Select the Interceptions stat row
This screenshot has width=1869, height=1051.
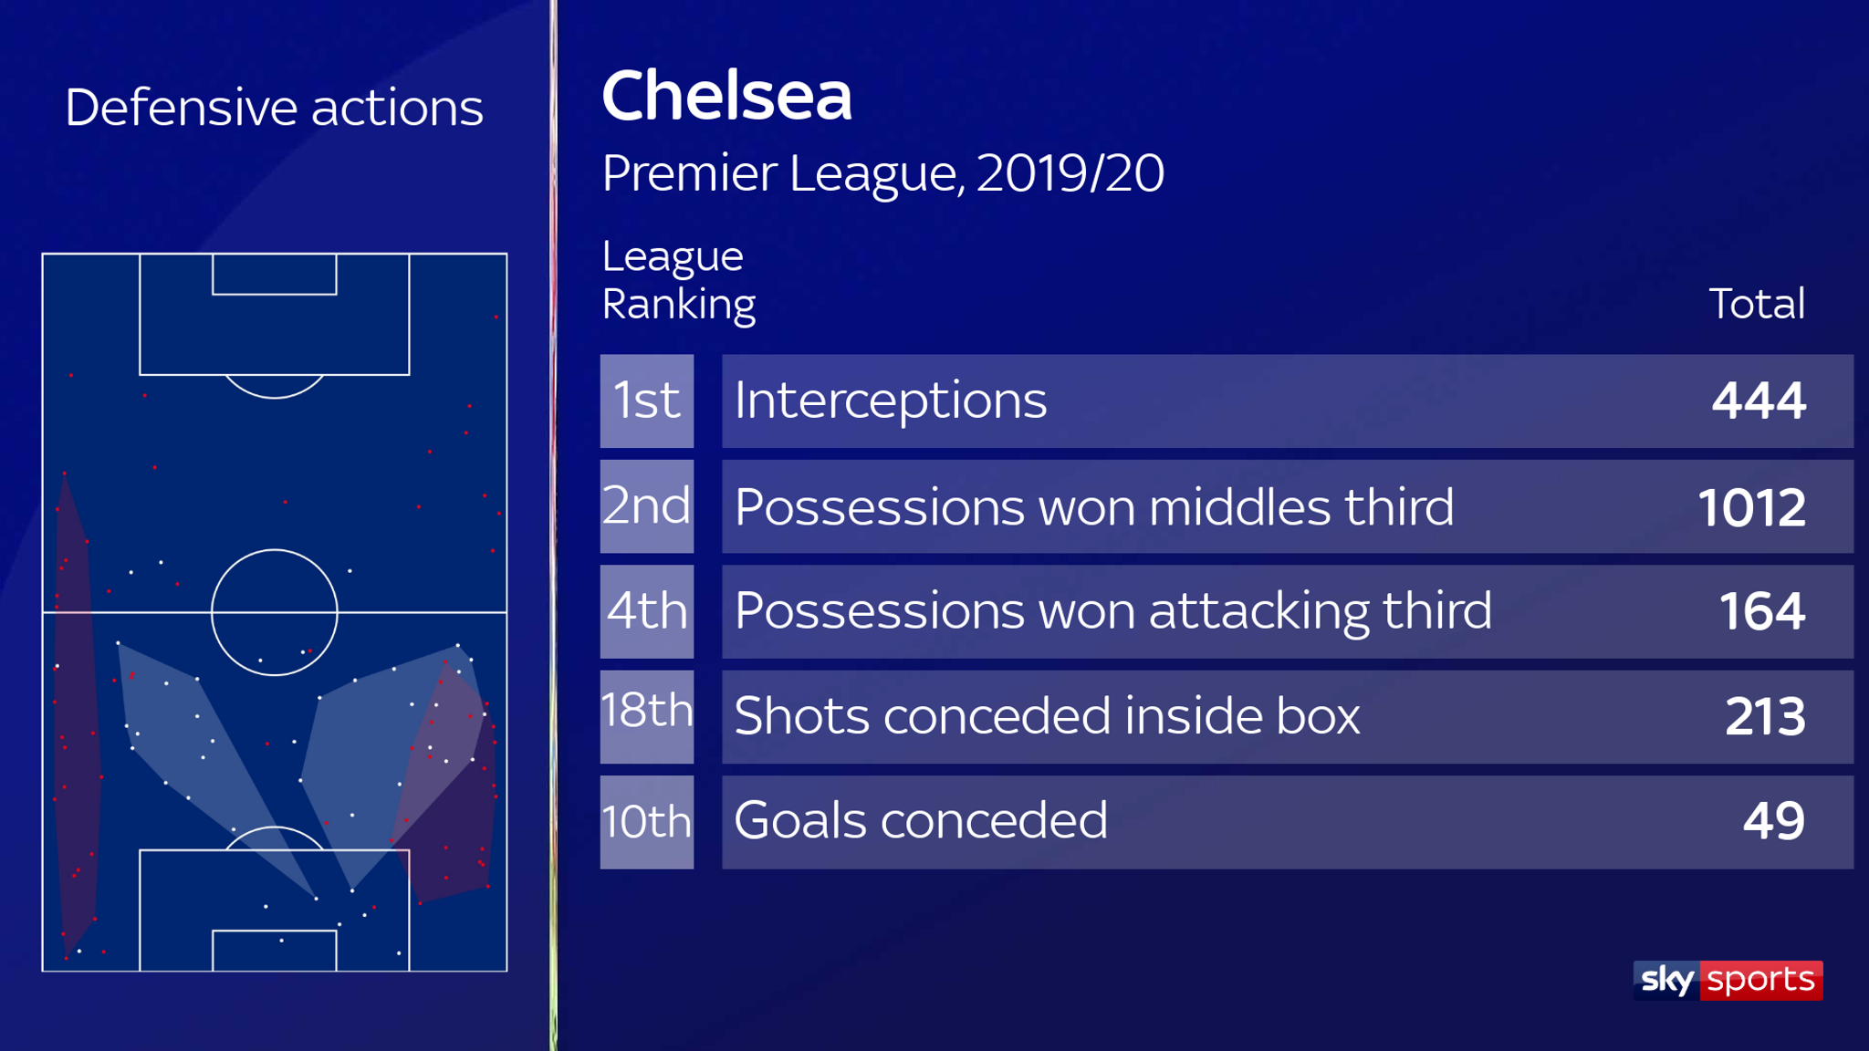point(1288,401)
